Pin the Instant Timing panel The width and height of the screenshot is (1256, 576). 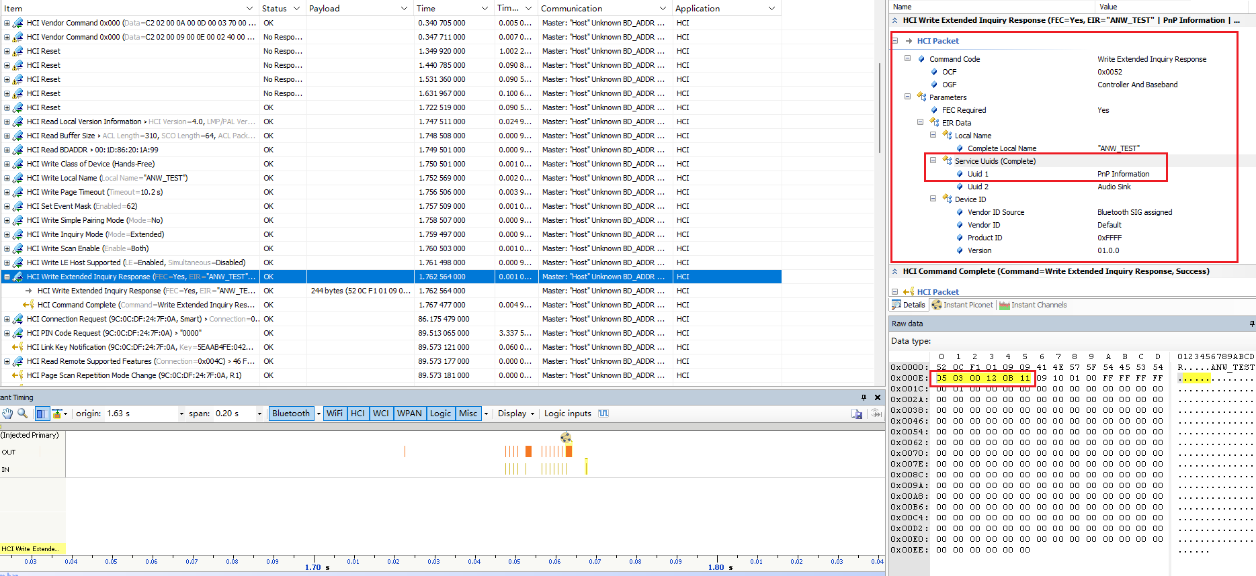(864, 397)
